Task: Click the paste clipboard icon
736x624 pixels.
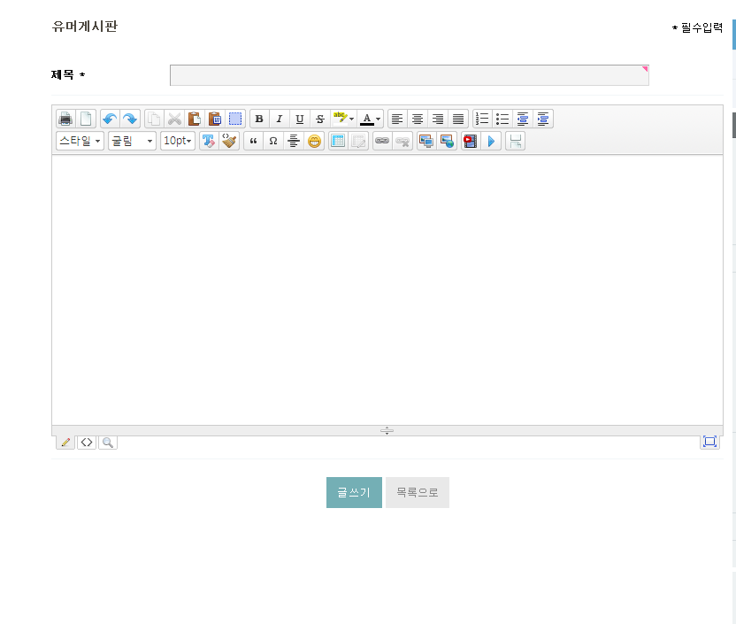Action: [x=195, y=119]
